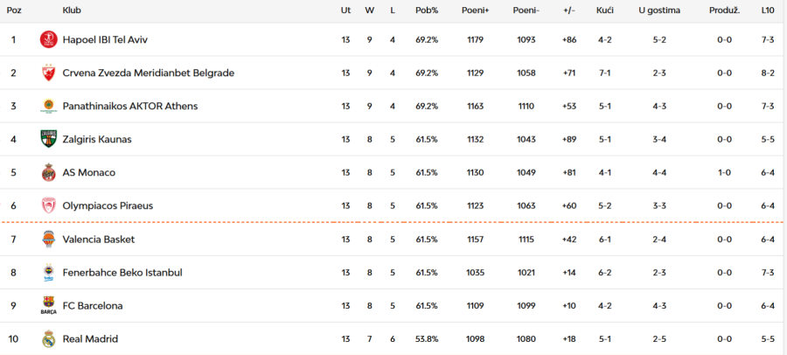787x355 pixels.
Task: Click the Real Madrid crest
Action: (48, 338)
